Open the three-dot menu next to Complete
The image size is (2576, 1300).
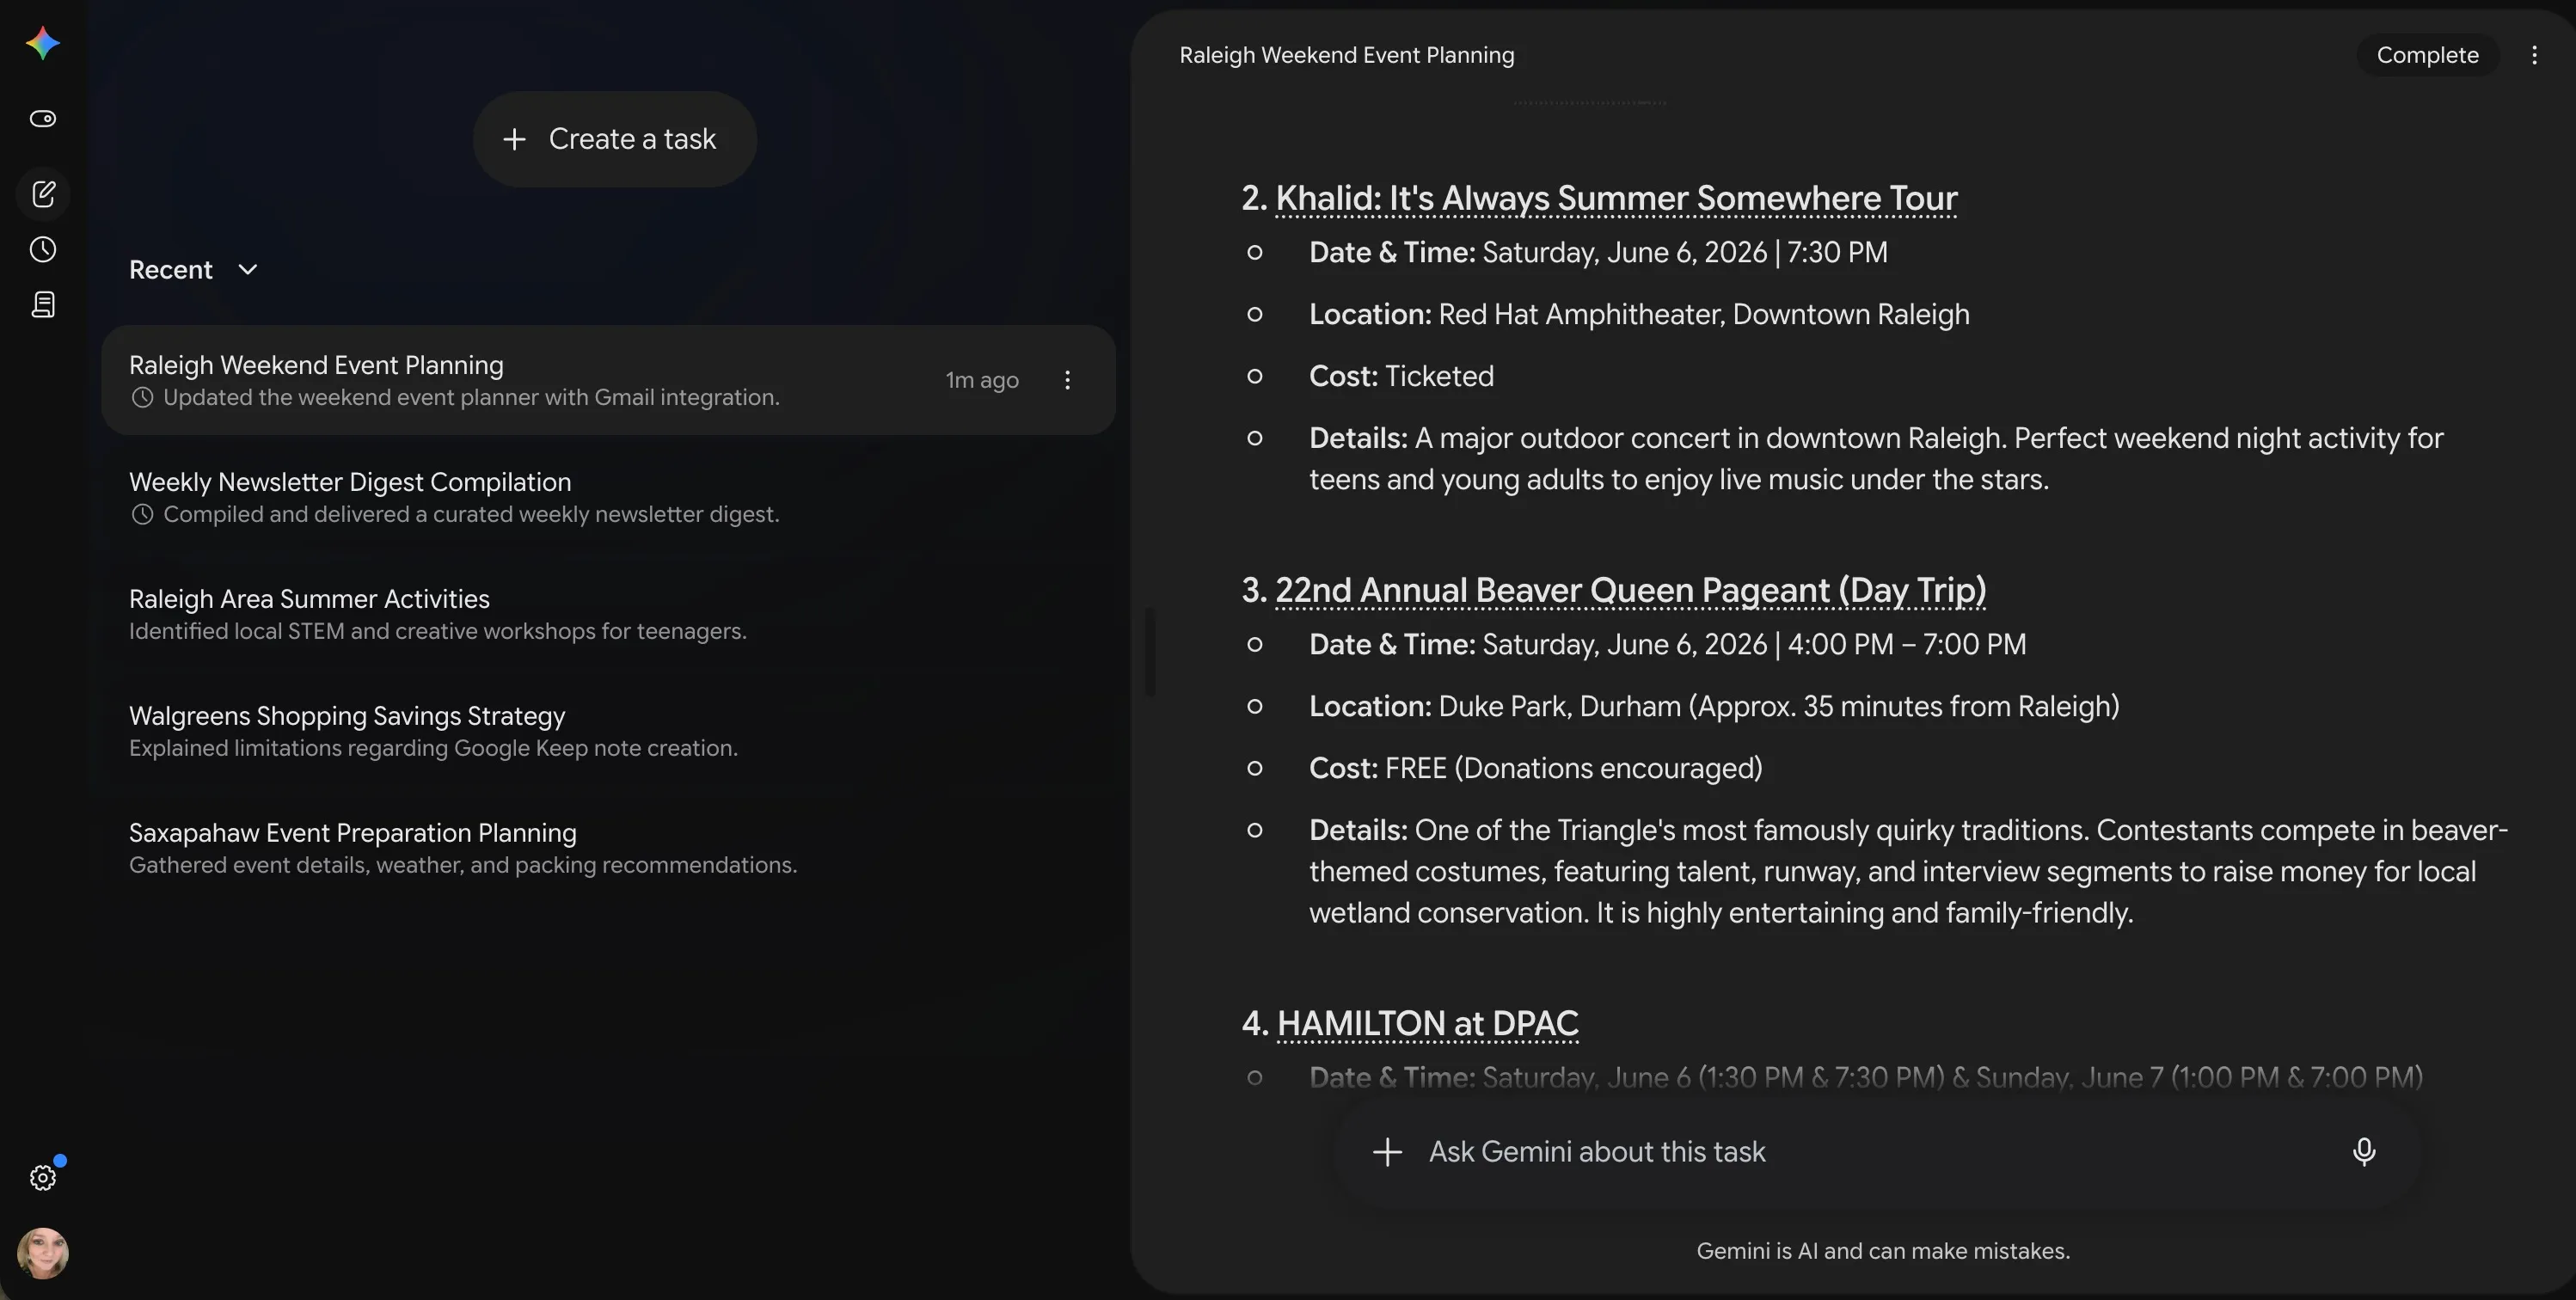(x=2534, y=55)
